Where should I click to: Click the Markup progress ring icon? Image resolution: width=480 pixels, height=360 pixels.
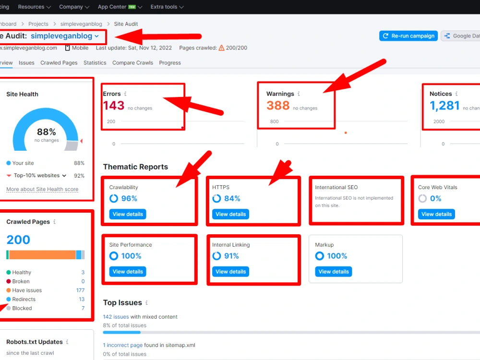point(319,256)
